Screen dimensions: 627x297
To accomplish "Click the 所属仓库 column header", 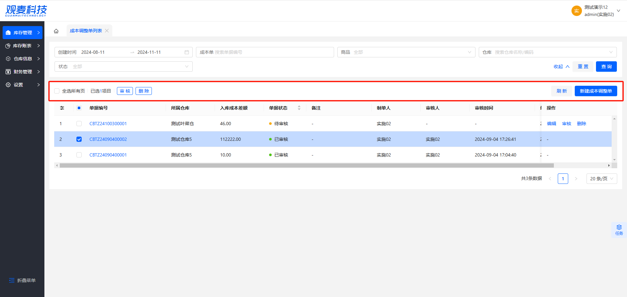I will point(180,108).
